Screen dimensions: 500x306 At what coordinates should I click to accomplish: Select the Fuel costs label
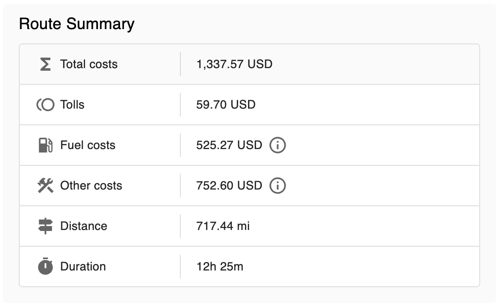point(87,145)
